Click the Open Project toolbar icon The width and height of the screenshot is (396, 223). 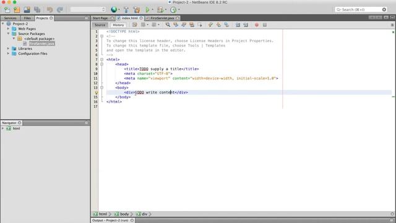(27, 10)
